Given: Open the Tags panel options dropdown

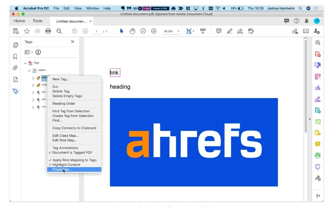Looking at the screenshot, I should coord(29,52).
